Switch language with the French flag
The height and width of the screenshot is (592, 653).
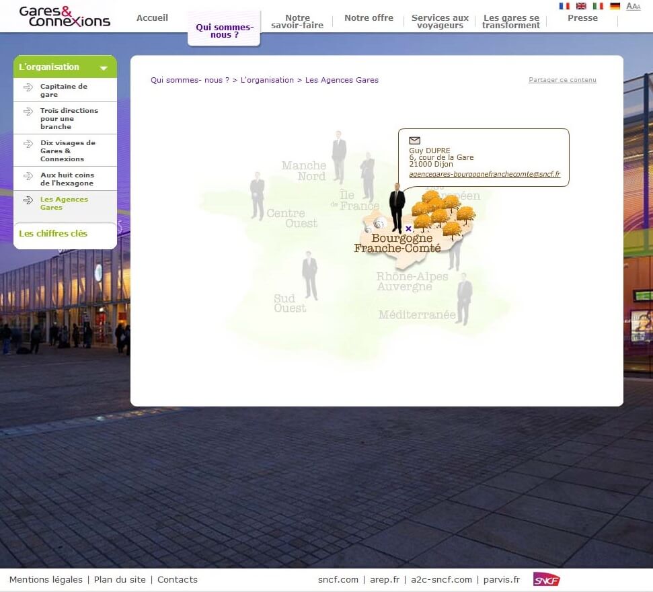[564, 6]
